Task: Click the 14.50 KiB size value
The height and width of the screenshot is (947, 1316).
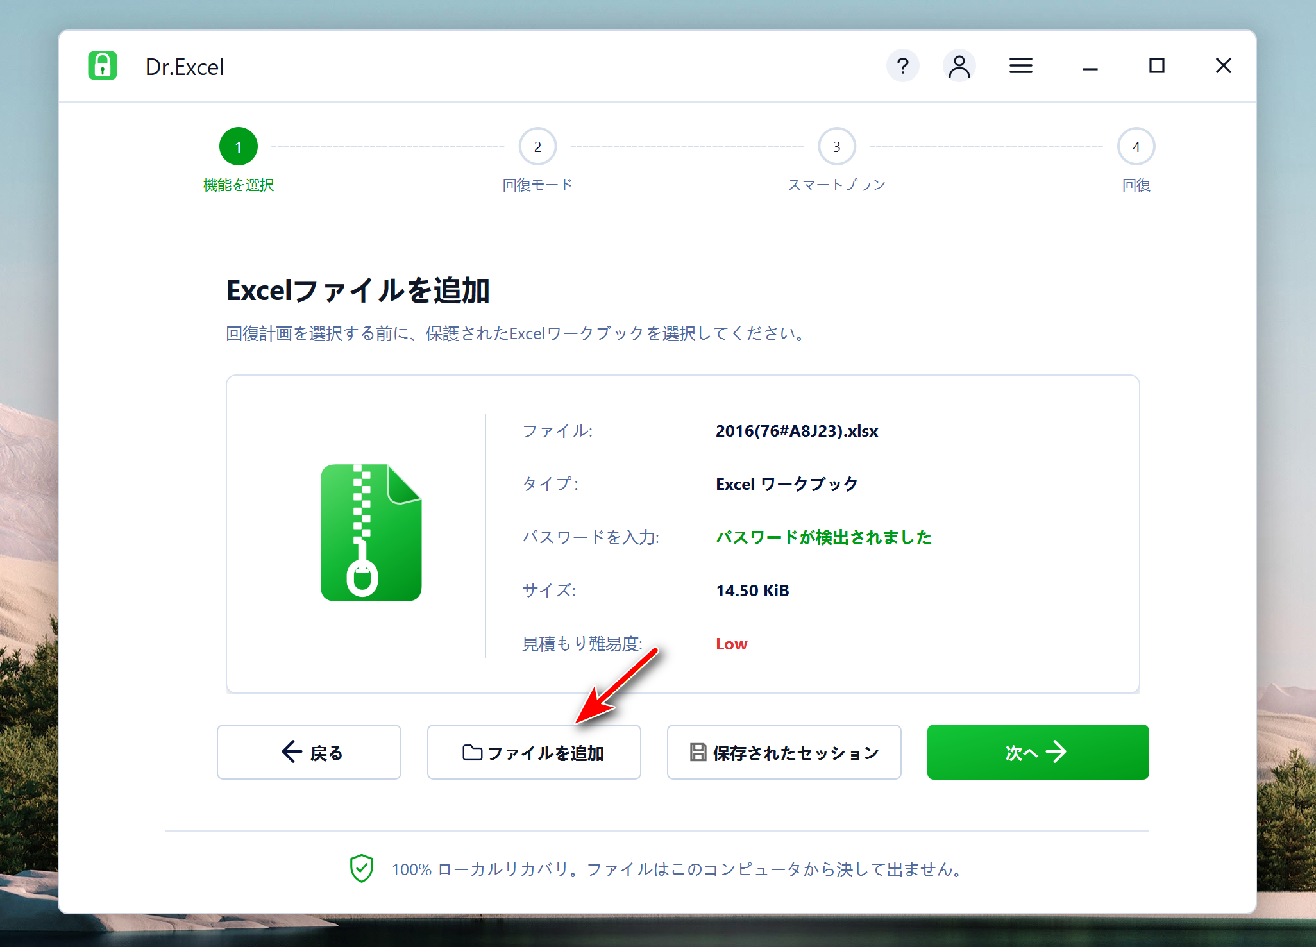Action: click(752, 591)
